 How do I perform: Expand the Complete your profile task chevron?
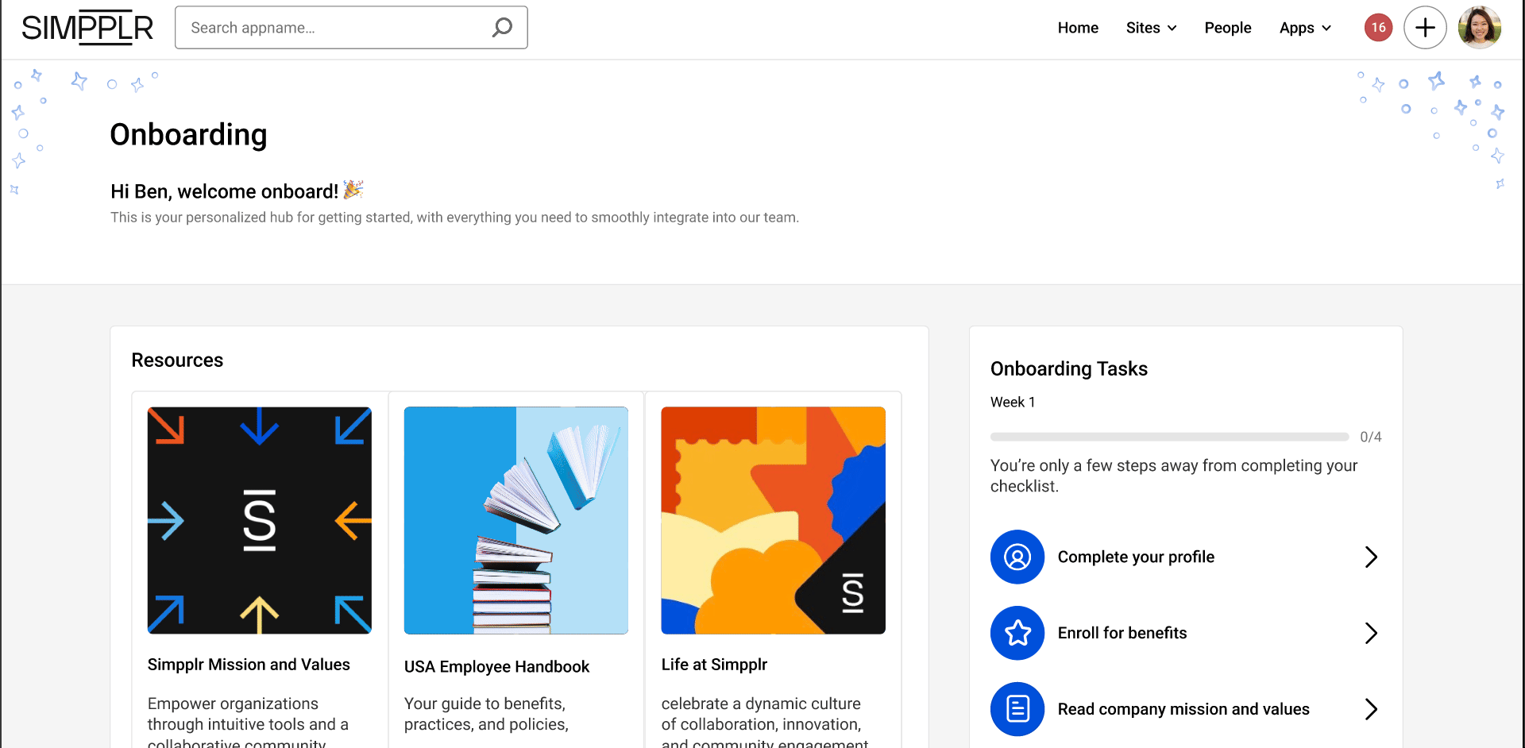click(1372, 557)
